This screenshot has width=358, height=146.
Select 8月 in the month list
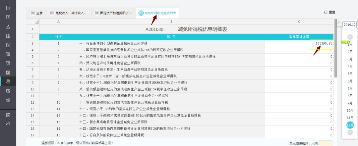pos(350,96)
